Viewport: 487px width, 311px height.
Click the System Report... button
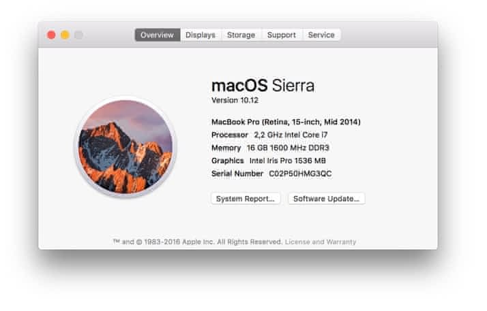pyautogui.click(x=246, y=199)
